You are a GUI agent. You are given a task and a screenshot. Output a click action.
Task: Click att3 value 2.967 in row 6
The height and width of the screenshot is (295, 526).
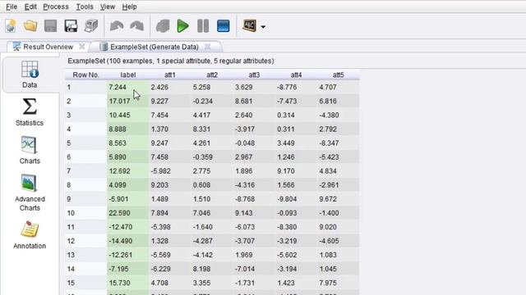tap(244, 157)
